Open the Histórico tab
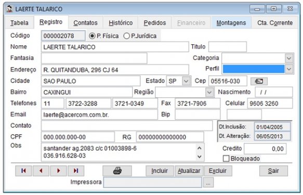The image size is (303, 195). point(121,23)
